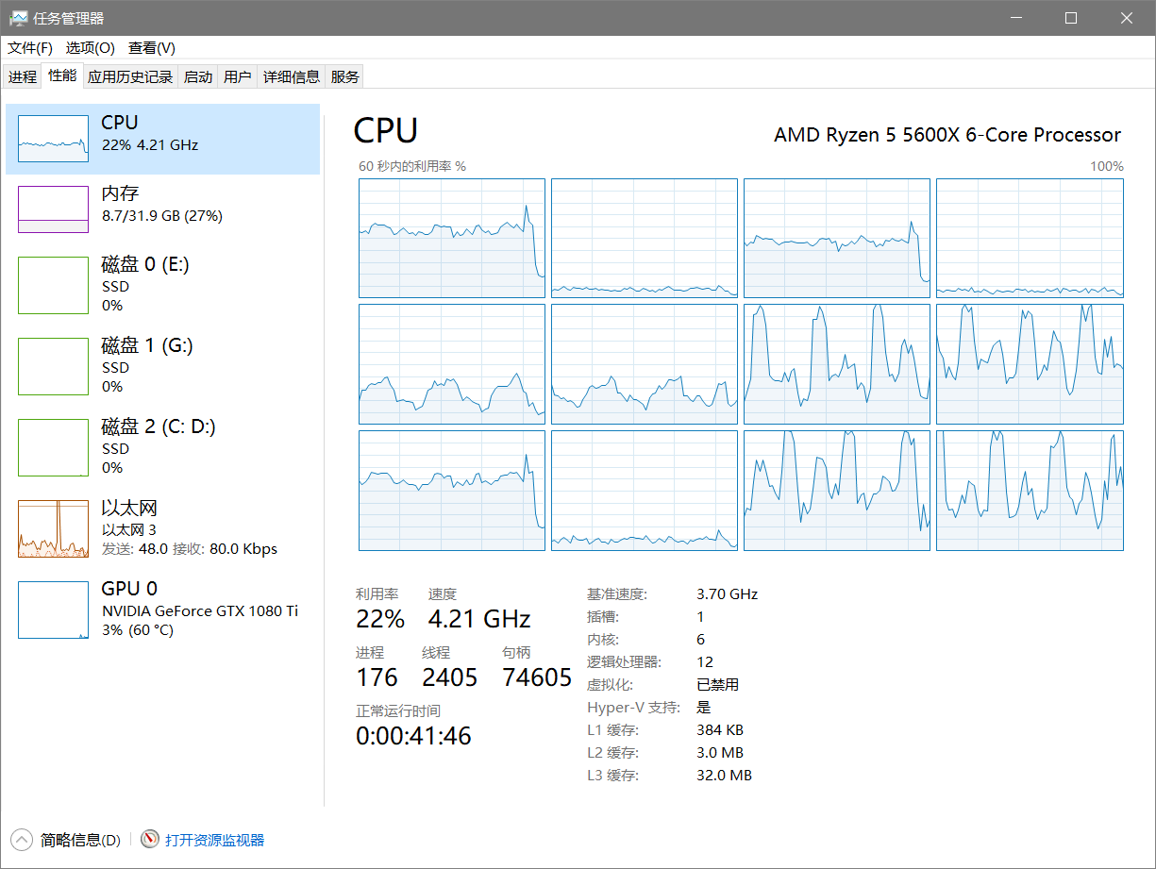Switch to the 应用历史记录 tab

pos(130,77)
